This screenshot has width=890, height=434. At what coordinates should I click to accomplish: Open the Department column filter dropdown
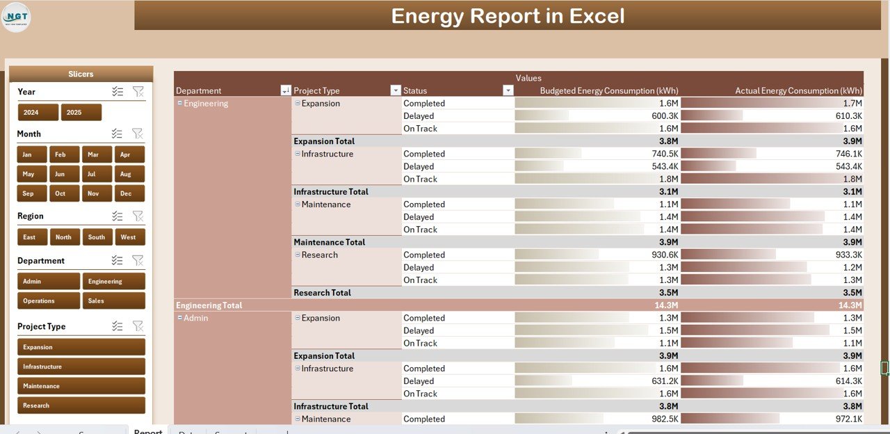[285, 90]
